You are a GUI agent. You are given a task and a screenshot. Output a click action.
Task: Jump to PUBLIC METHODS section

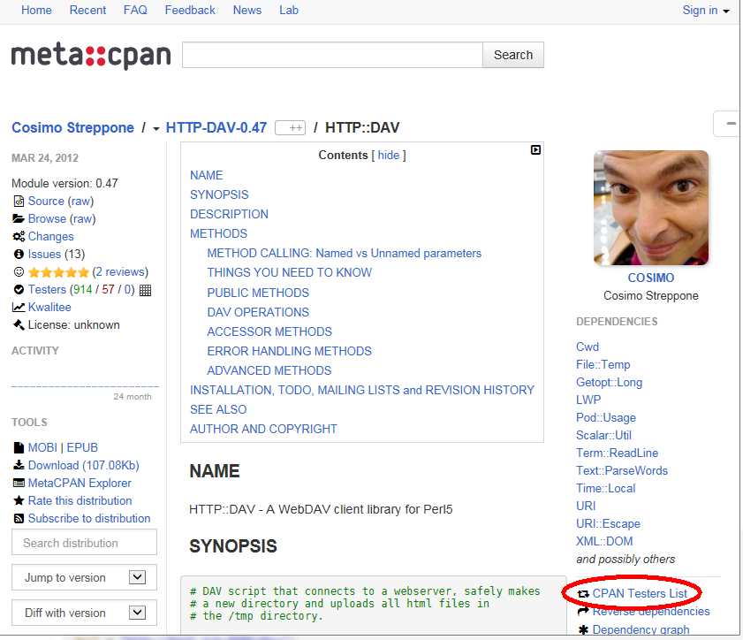[258, 293]
